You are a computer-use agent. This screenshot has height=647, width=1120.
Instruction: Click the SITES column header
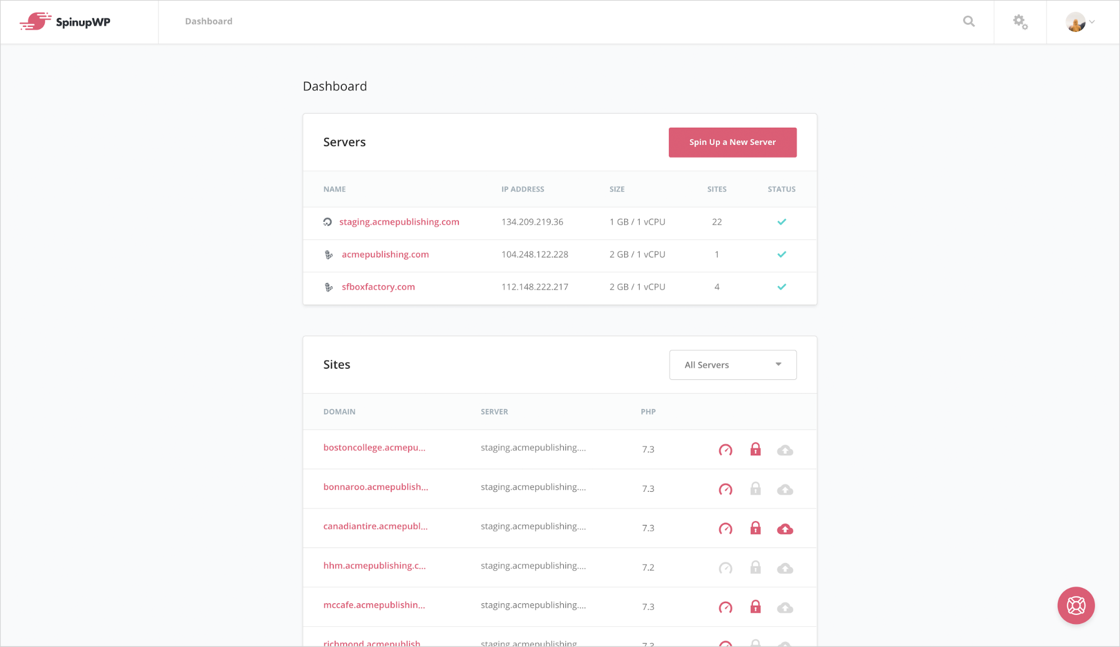[x=717, y=189]
